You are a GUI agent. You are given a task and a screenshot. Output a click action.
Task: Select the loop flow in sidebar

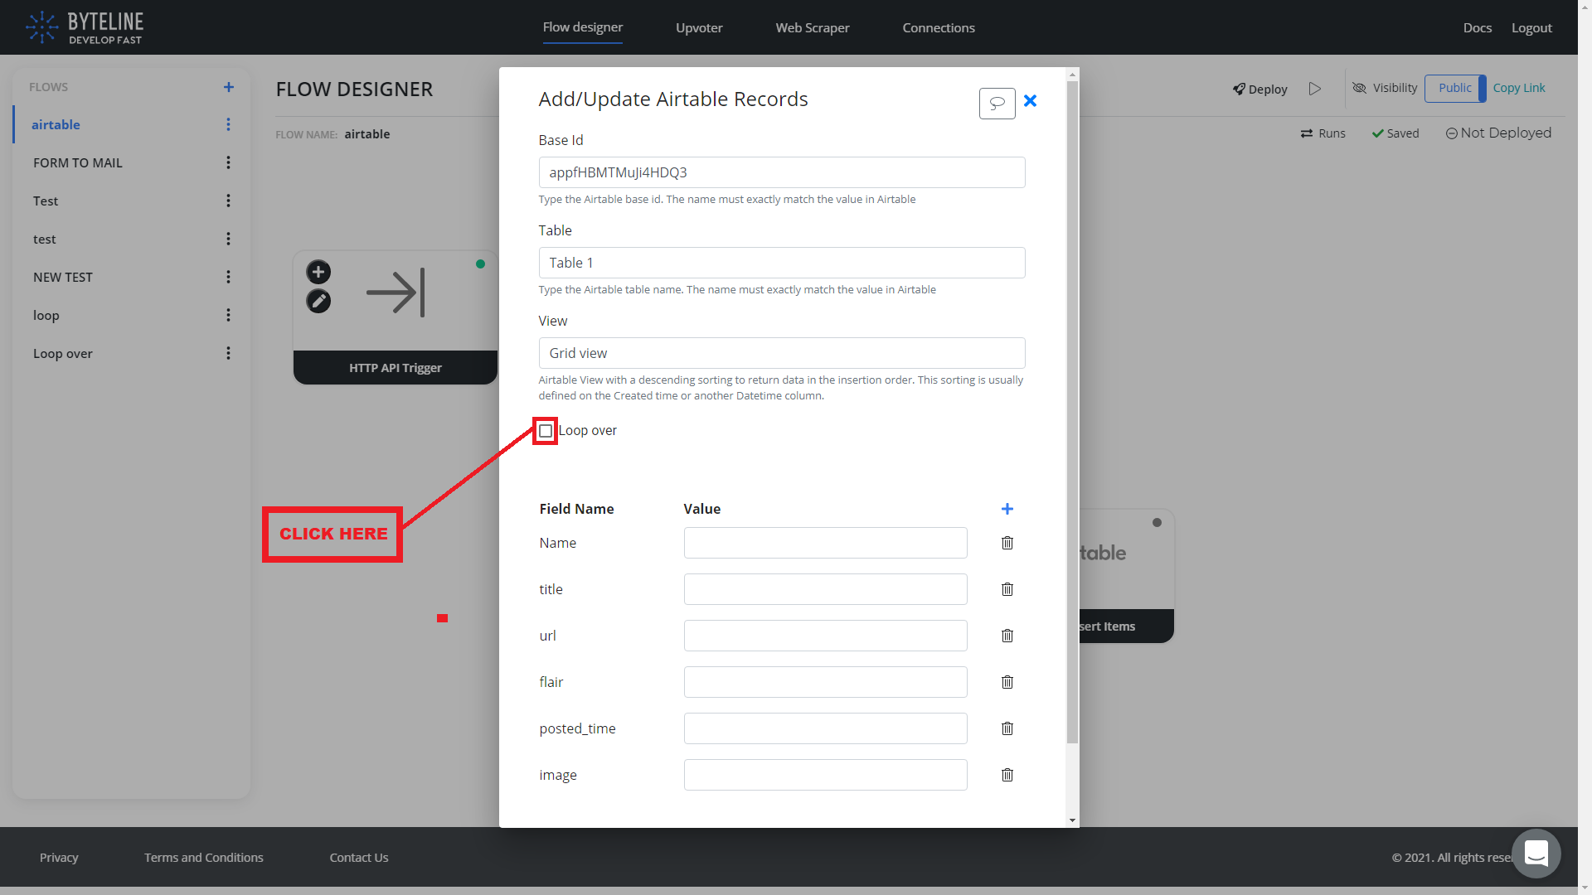point(46,315)
